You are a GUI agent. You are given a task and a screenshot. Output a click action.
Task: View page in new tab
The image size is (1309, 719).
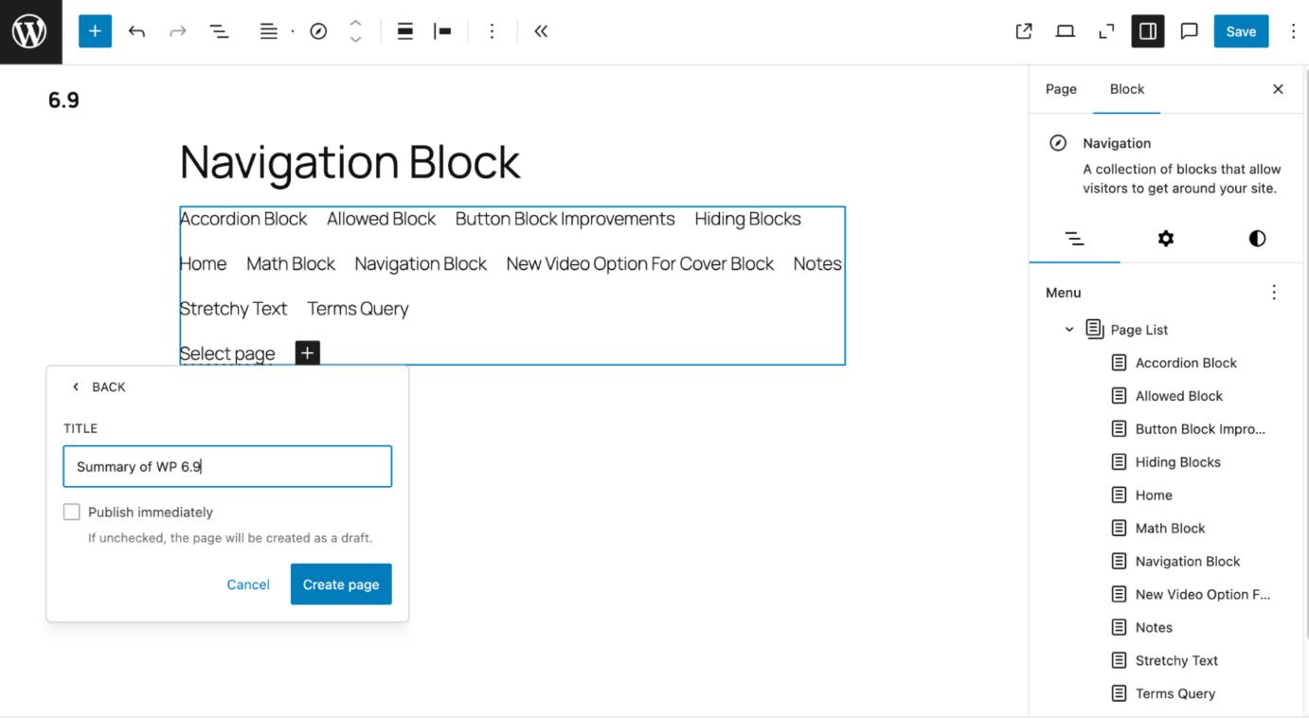pyautogui.click(x=1023, y=31)
